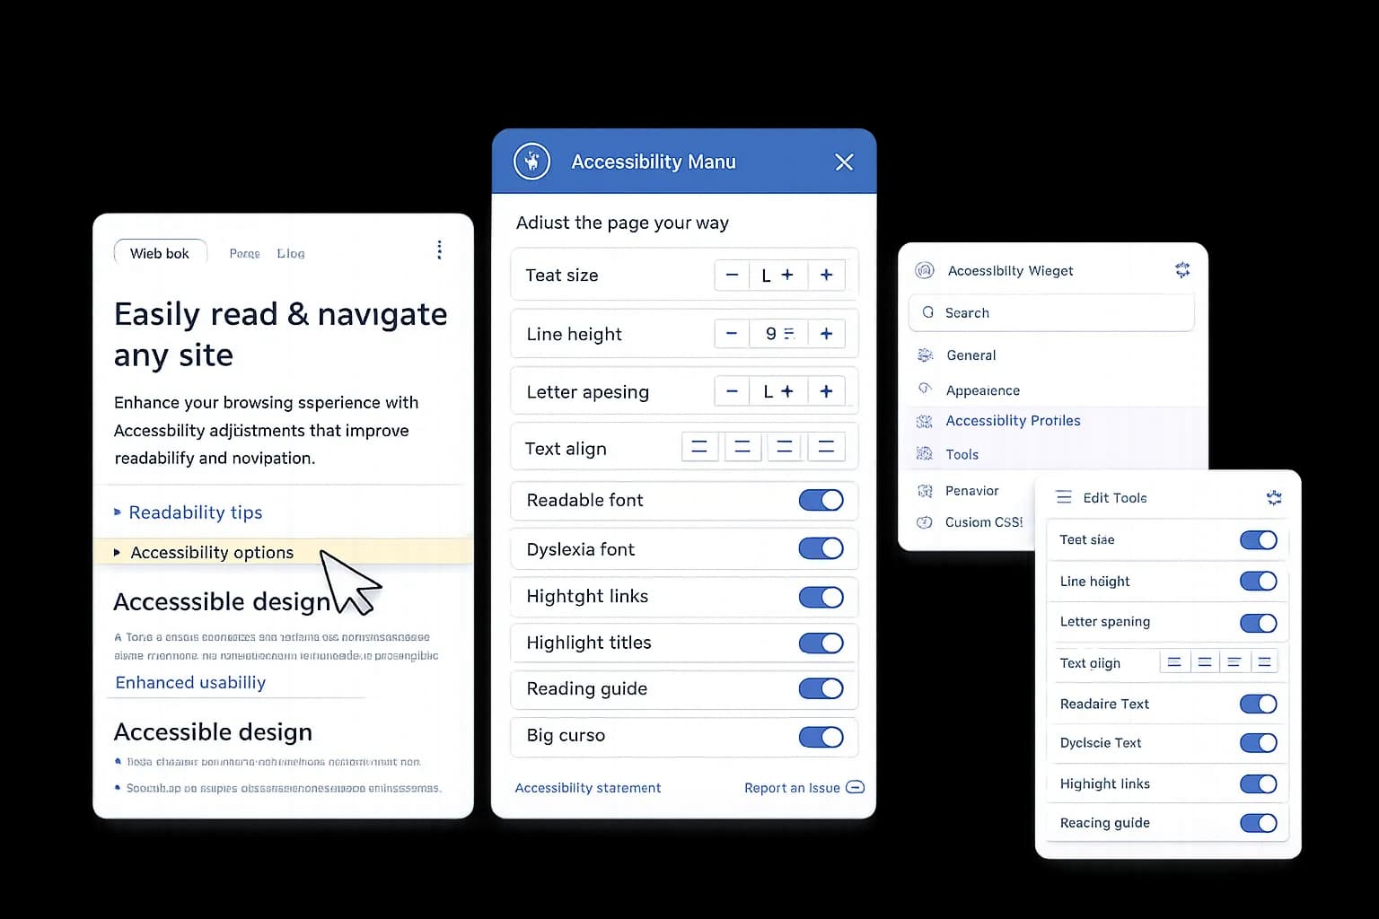
Task: Click the widget logo icon beside Acoessiblity Wieget
Action: (x=925, y=270)
